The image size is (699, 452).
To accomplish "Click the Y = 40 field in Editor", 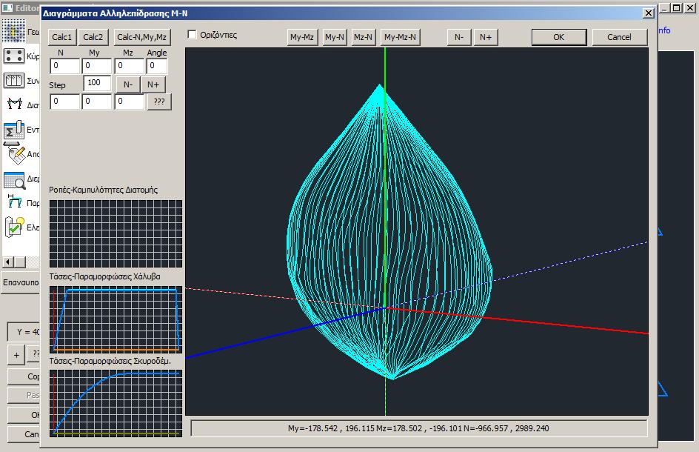I will [24, 332].
